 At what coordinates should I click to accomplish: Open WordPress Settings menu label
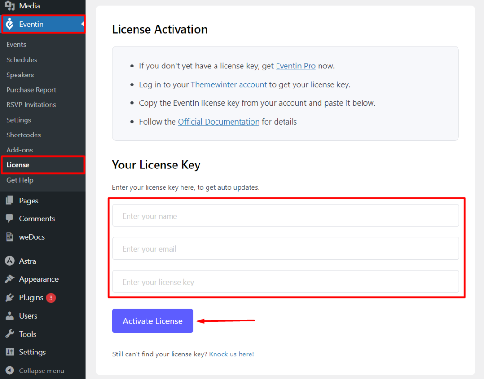coord(33,352)
